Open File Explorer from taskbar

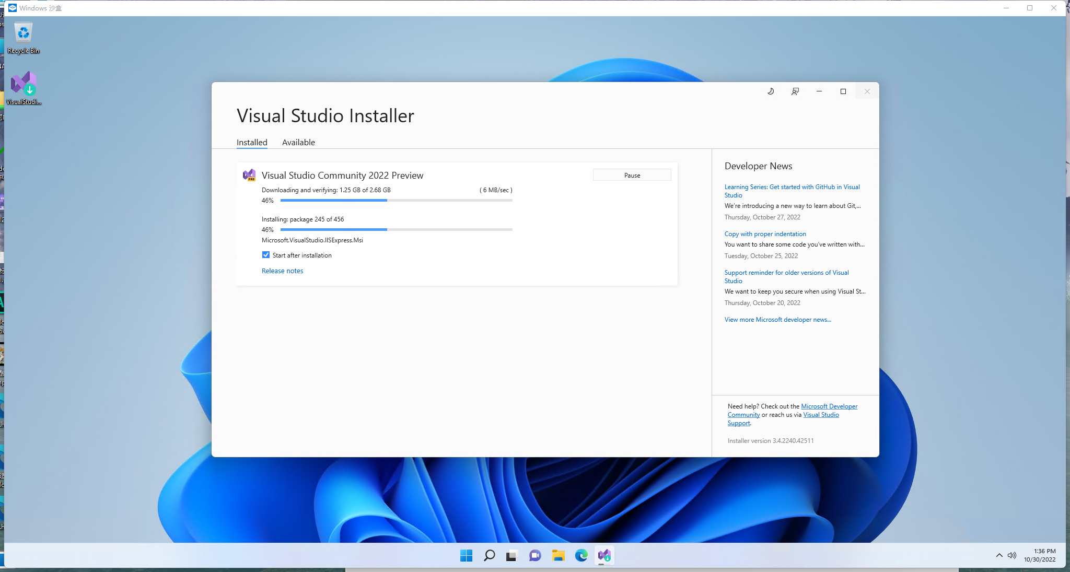coord(558,555)
